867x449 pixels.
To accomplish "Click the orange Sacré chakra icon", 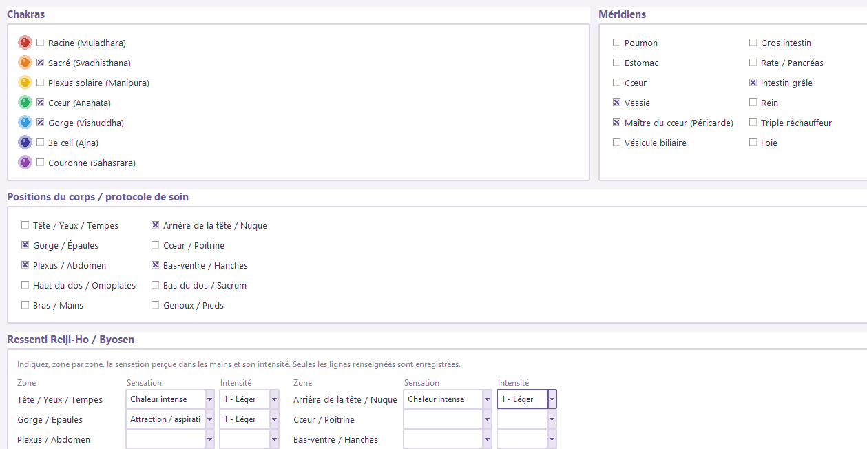I will click(25, 63).
